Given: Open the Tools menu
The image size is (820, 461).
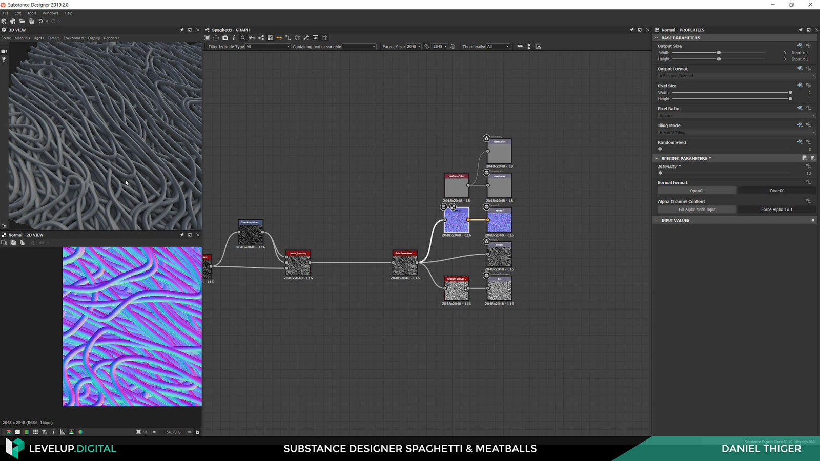Looking at the screenshot, I should 32,13.
